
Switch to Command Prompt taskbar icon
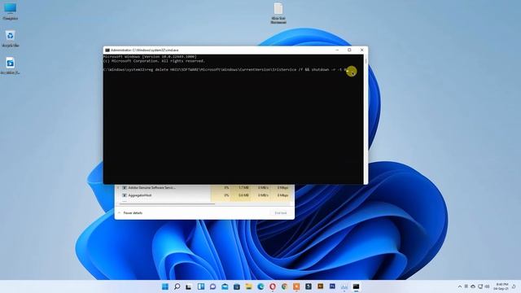pos(356,286)
